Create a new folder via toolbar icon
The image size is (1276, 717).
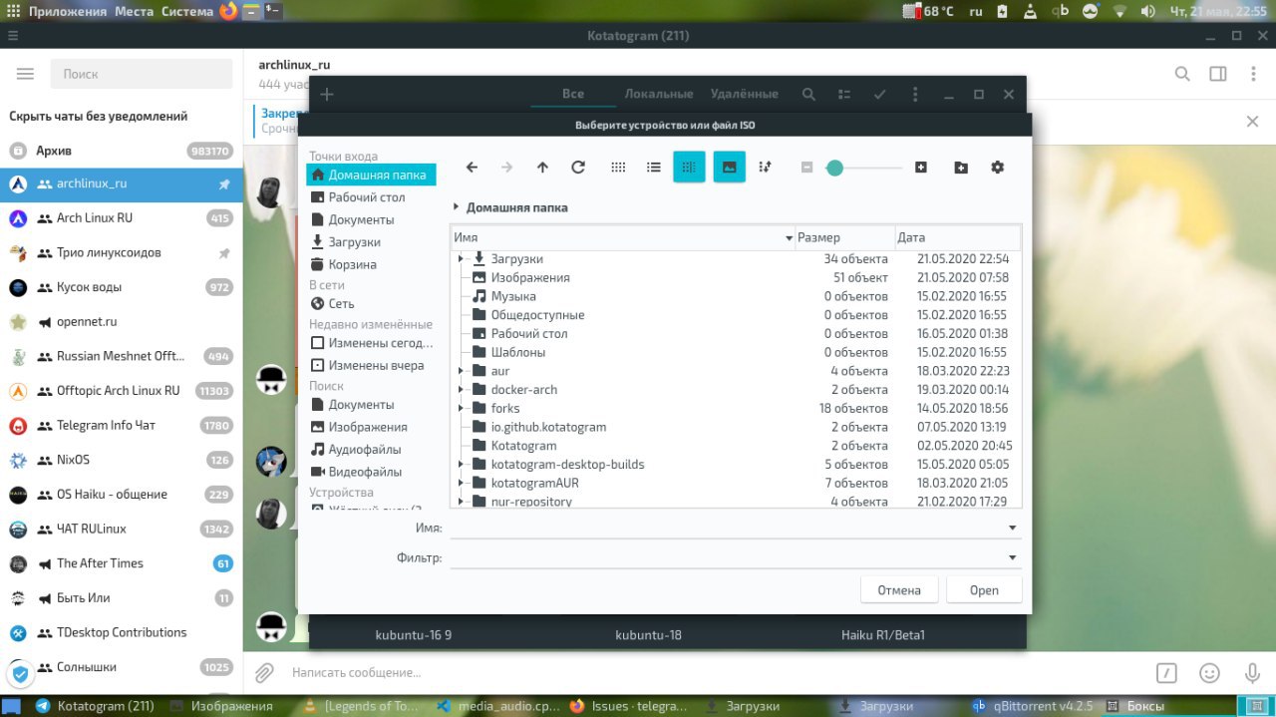click(x=961, y=168)
